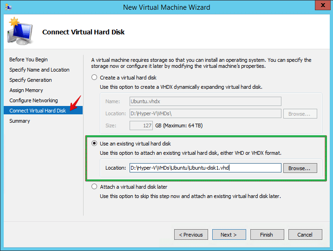Click the VHD or VHDX format description
This screenshot has height=251, width=333.
coord(190,153)
